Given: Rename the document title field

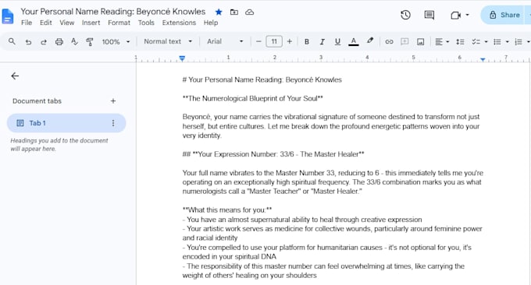Looking at the screenshot, I should click(x=112, y=12).
